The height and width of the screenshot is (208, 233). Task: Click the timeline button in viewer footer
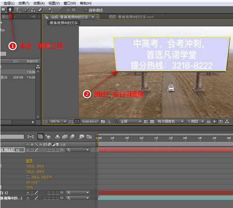221,121
